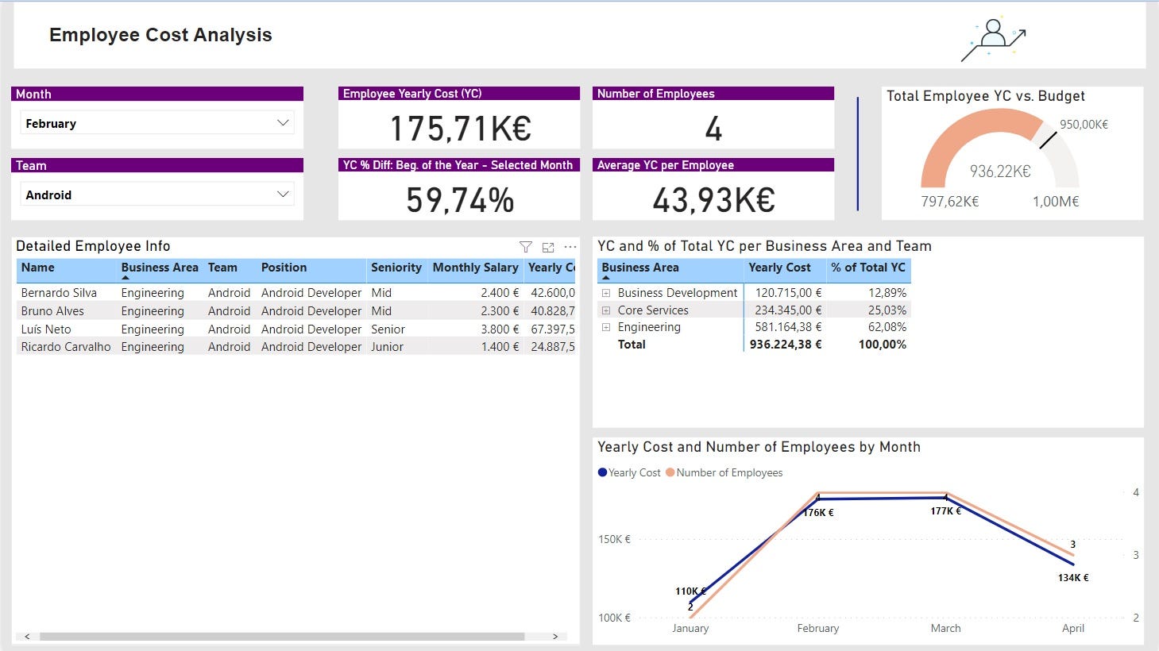Expand the Core Services row
The width and height of the screenshot is (1159, 651).
pyautogui.click(x=605, y=310)
